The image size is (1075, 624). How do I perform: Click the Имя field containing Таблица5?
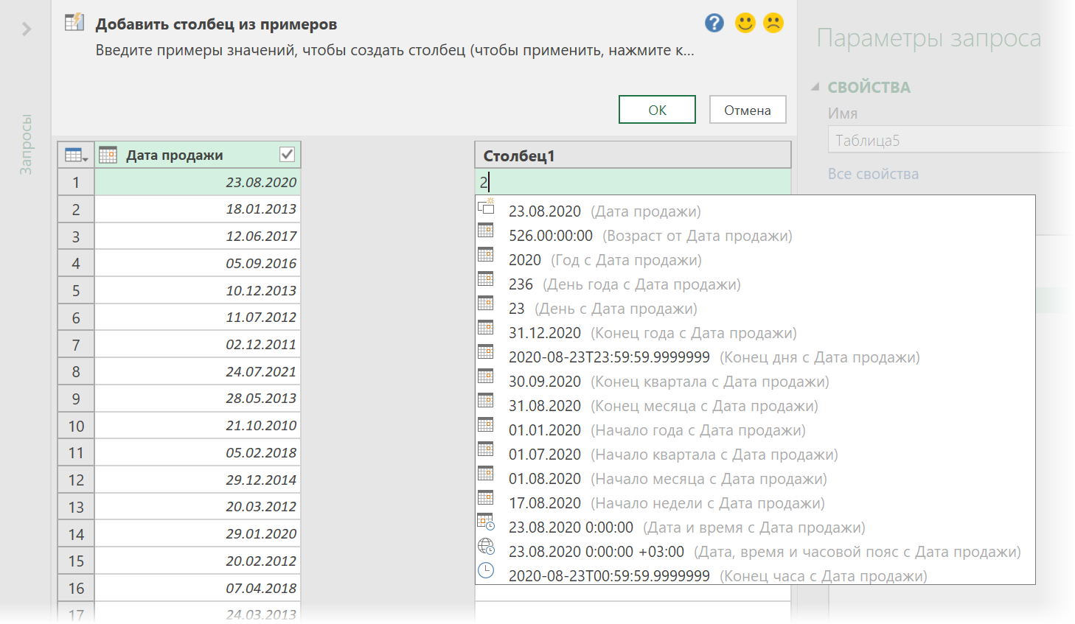coord(950,140)
